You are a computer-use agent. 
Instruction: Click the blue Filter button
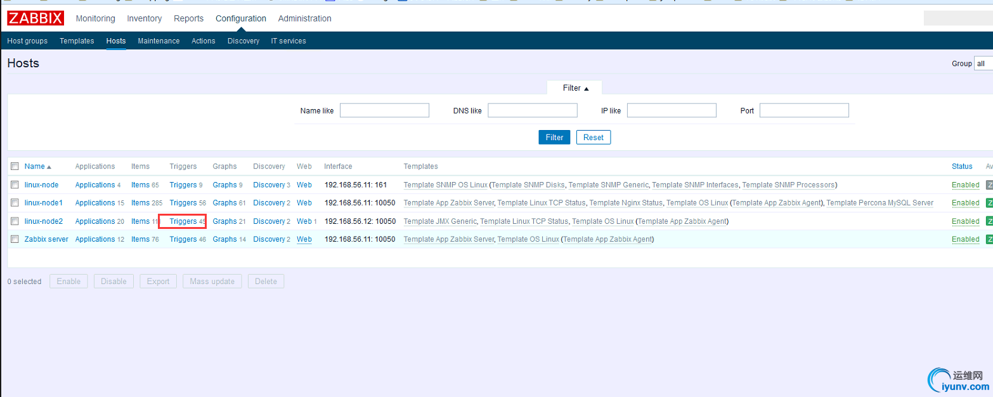pos(554,137)
